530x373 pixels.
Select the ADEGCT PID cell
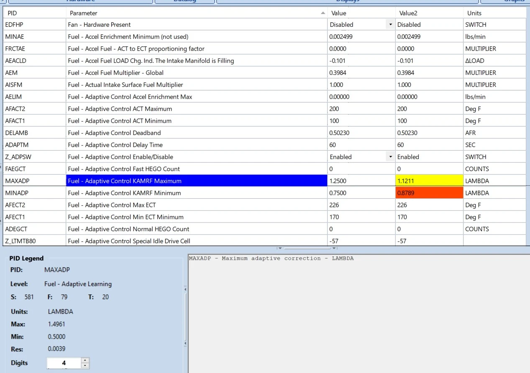pyautogui.click(x=35, y=229)
